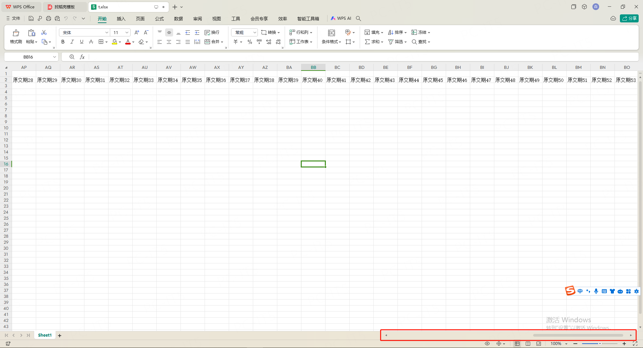Open the Name Box dropdown arrow
643x348 pixels.
click(54, 57)
